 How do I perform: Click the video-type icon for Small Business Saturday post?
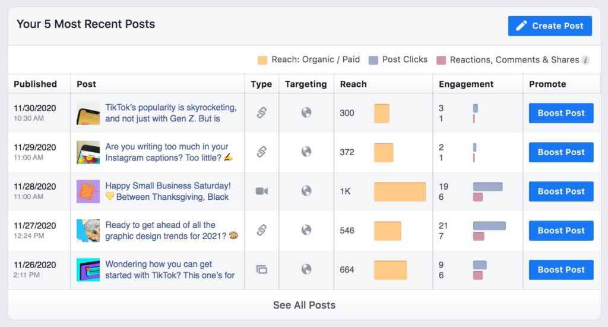(x=262, y=191)
